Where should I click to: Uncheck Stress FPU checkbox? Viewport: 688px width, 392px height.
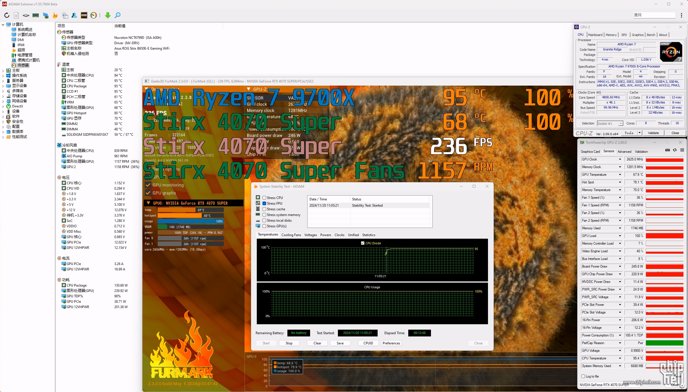[264, 204]
